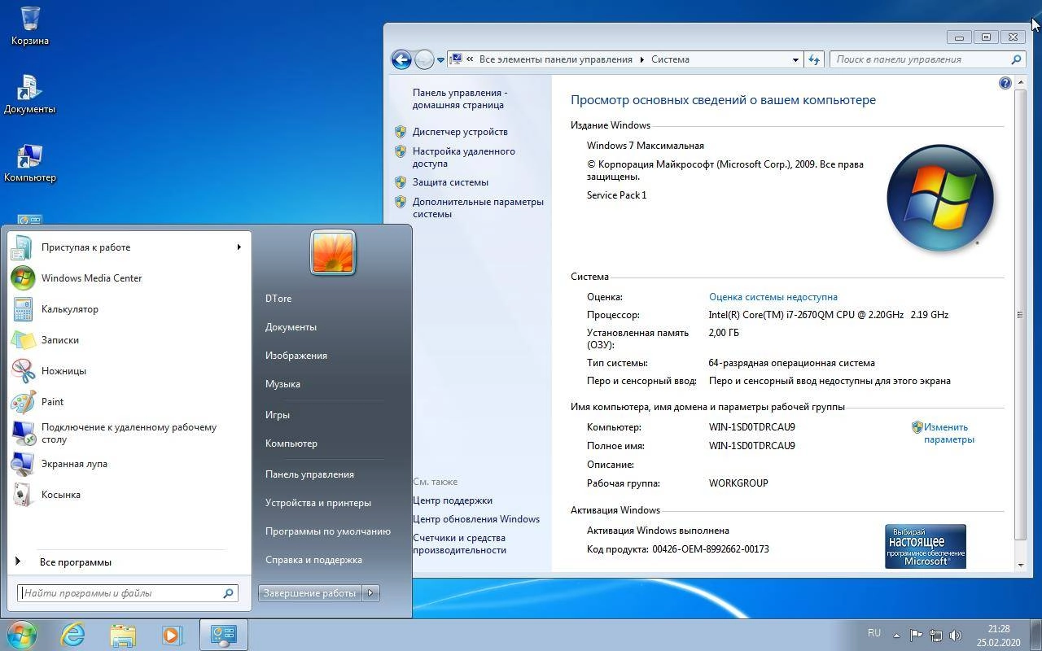Open Счетчики и средства производительности
The image size is (1042, 651).
click(x=459, y=544)
